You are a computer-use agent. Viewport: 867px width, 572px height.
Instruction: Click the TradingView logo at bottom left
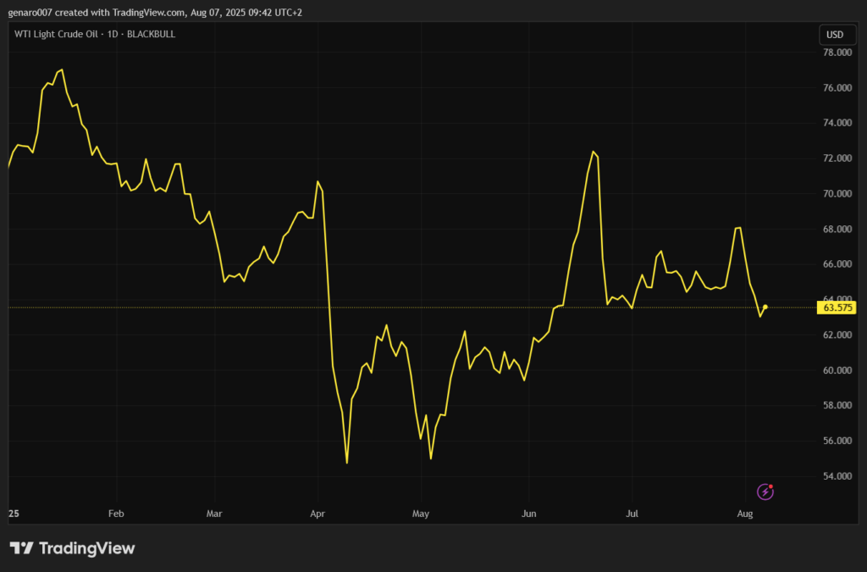(72, 548)
